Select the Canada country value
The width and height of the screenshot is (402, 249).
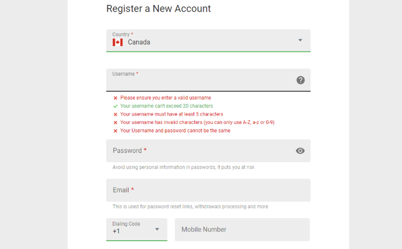point(139,42)
